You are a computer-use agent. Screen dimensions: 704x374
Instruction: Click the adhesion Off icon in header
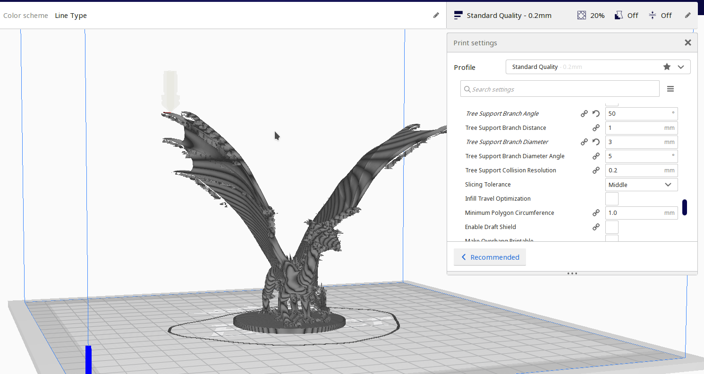pos(653,16)
